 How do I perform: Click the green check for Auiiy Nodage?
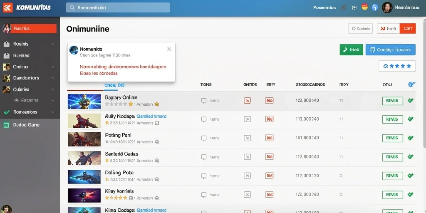point(411,119)
